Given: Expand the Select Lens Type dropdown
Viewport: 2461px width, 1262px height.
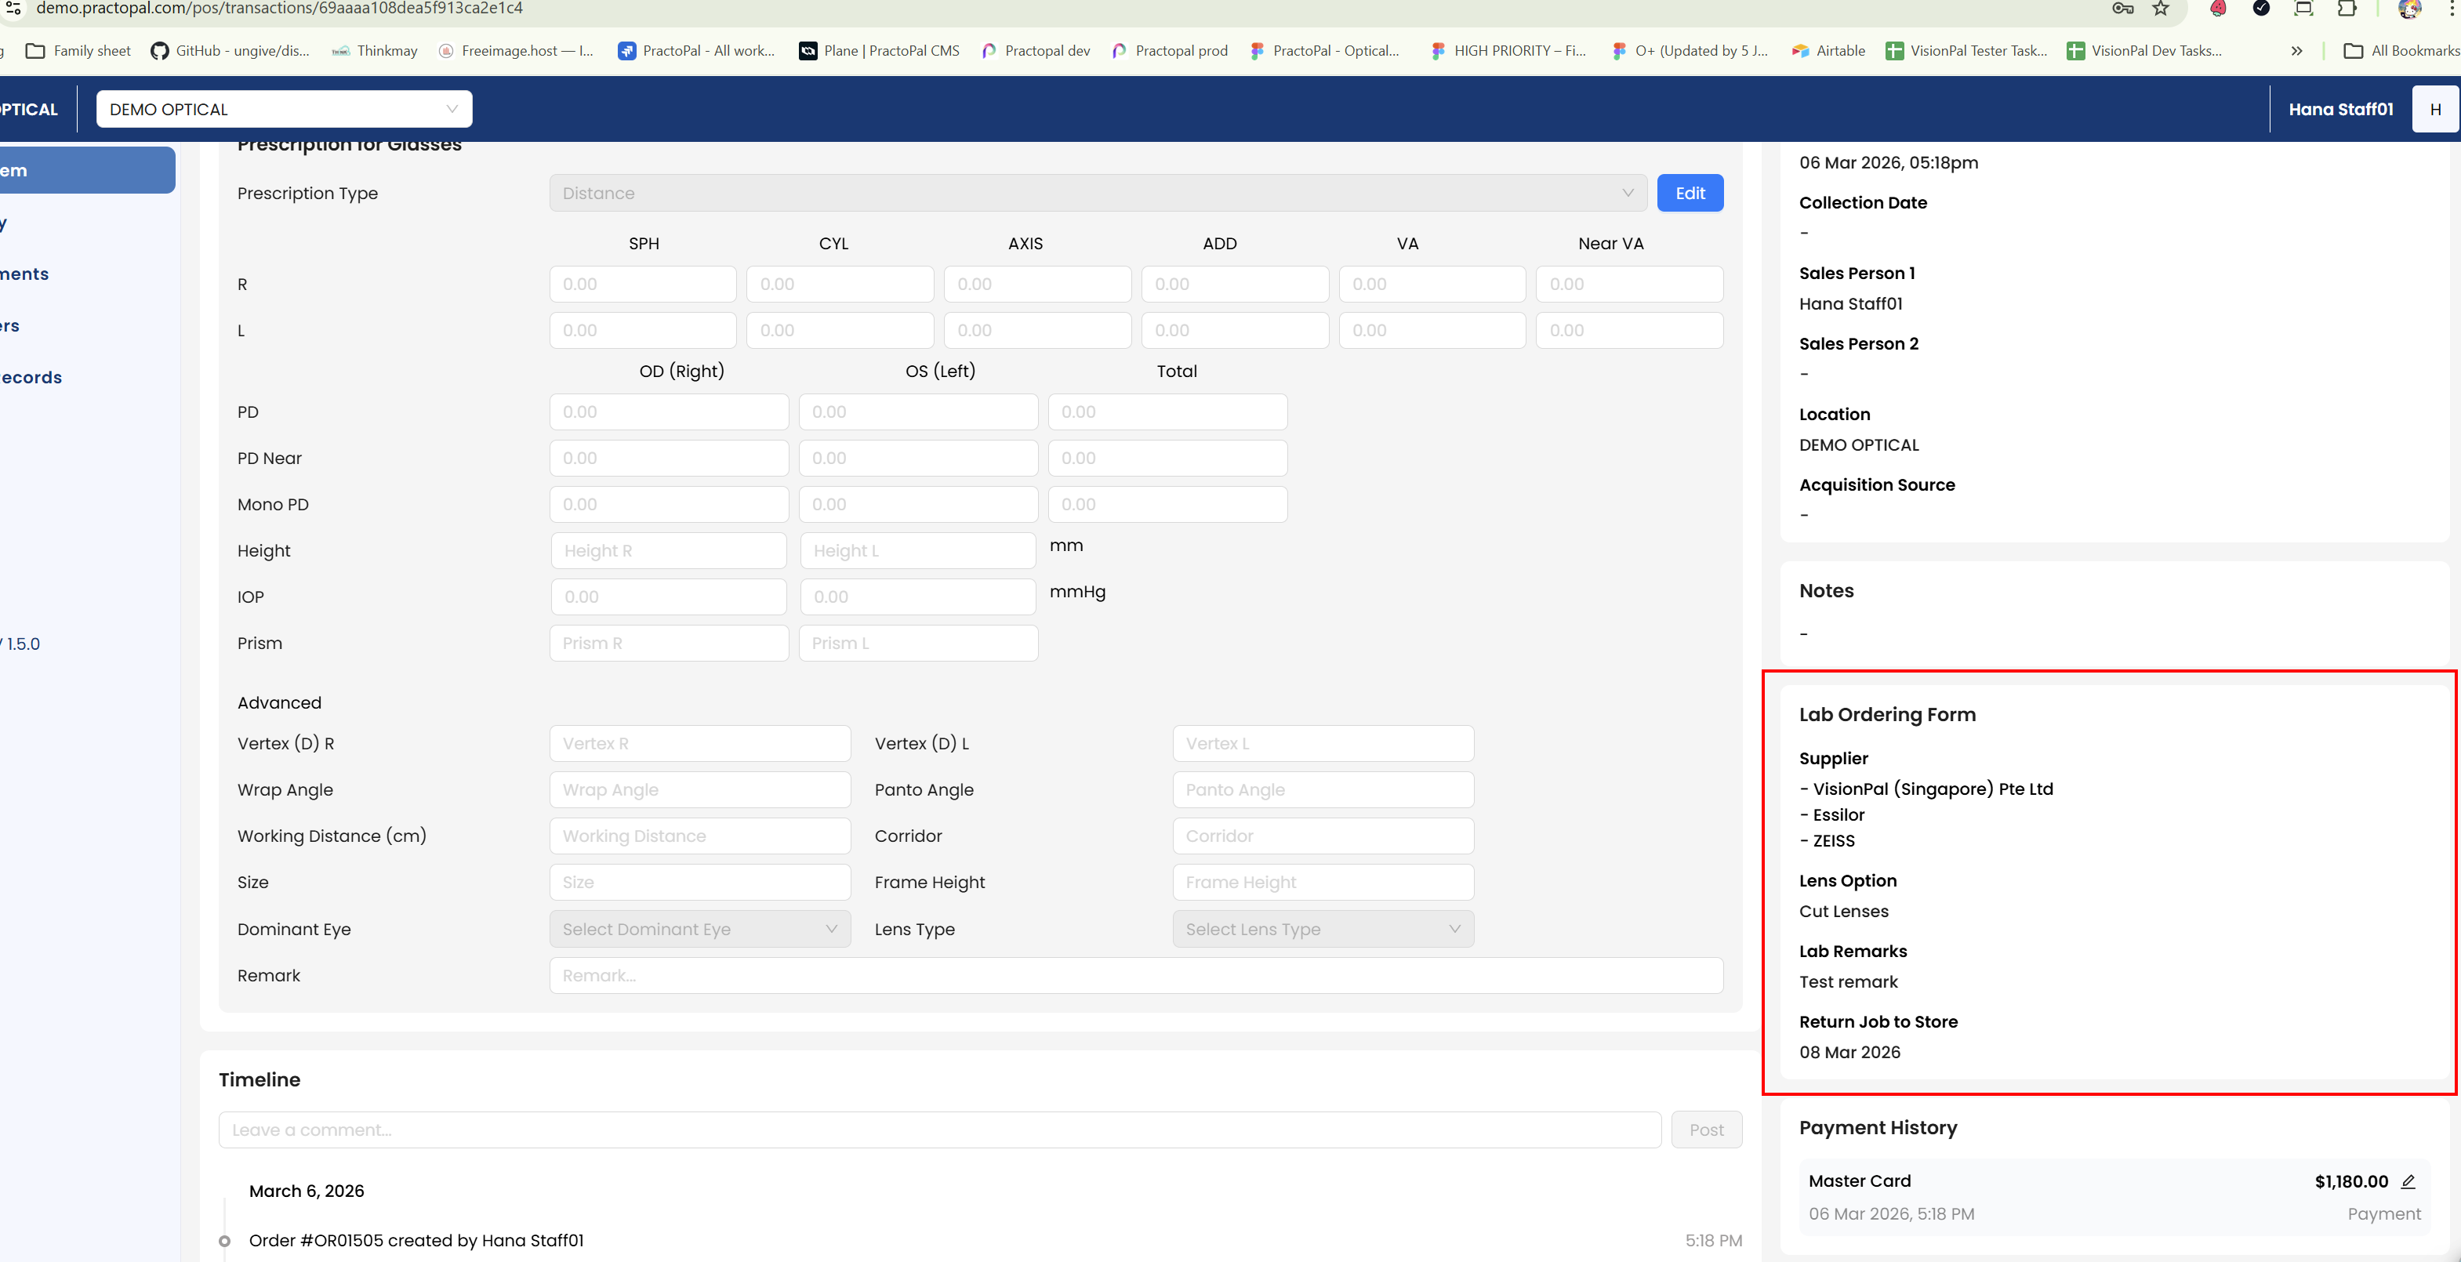Looking at the screenshot, I should click(x=1322, y=929).
